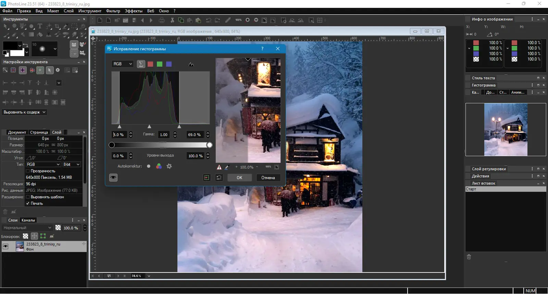548x294 pixels.
Task: Select the Crop tool in the toolbox
Action: 57,26
